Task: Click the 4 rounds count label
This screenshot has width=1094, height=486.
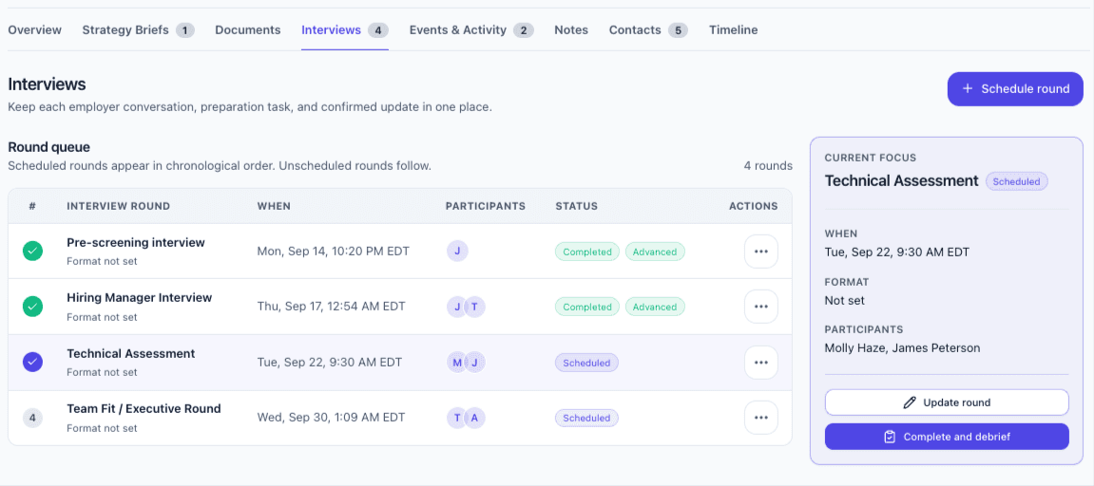Action: (x=768, y=166)
